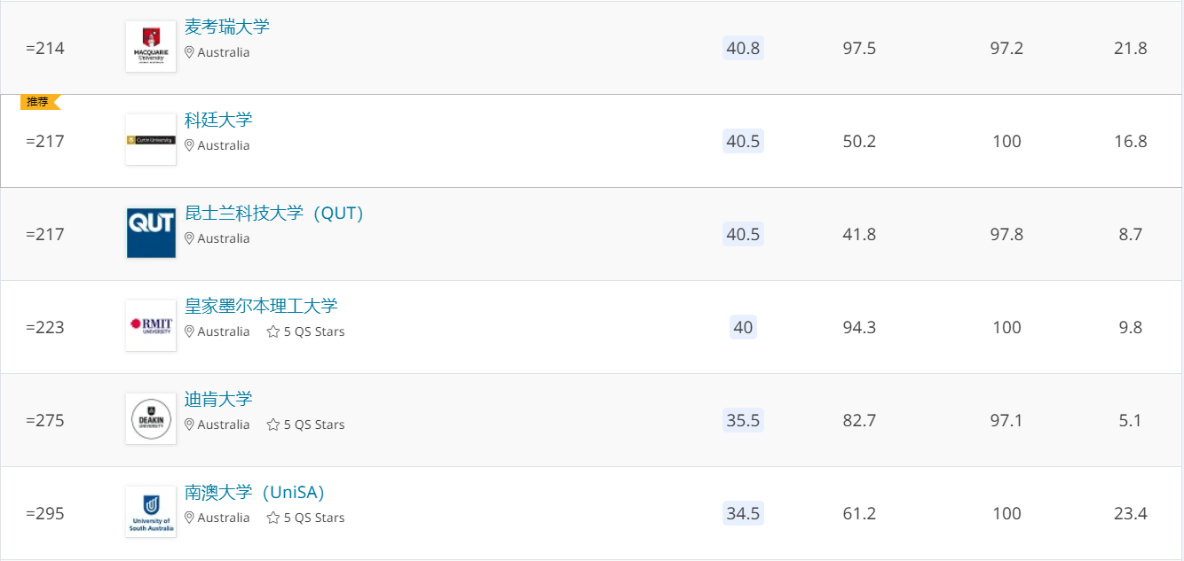Click the star icon in RMIT's row
The height and width of the screenshot is (561, 1184).
coord(273,331)
